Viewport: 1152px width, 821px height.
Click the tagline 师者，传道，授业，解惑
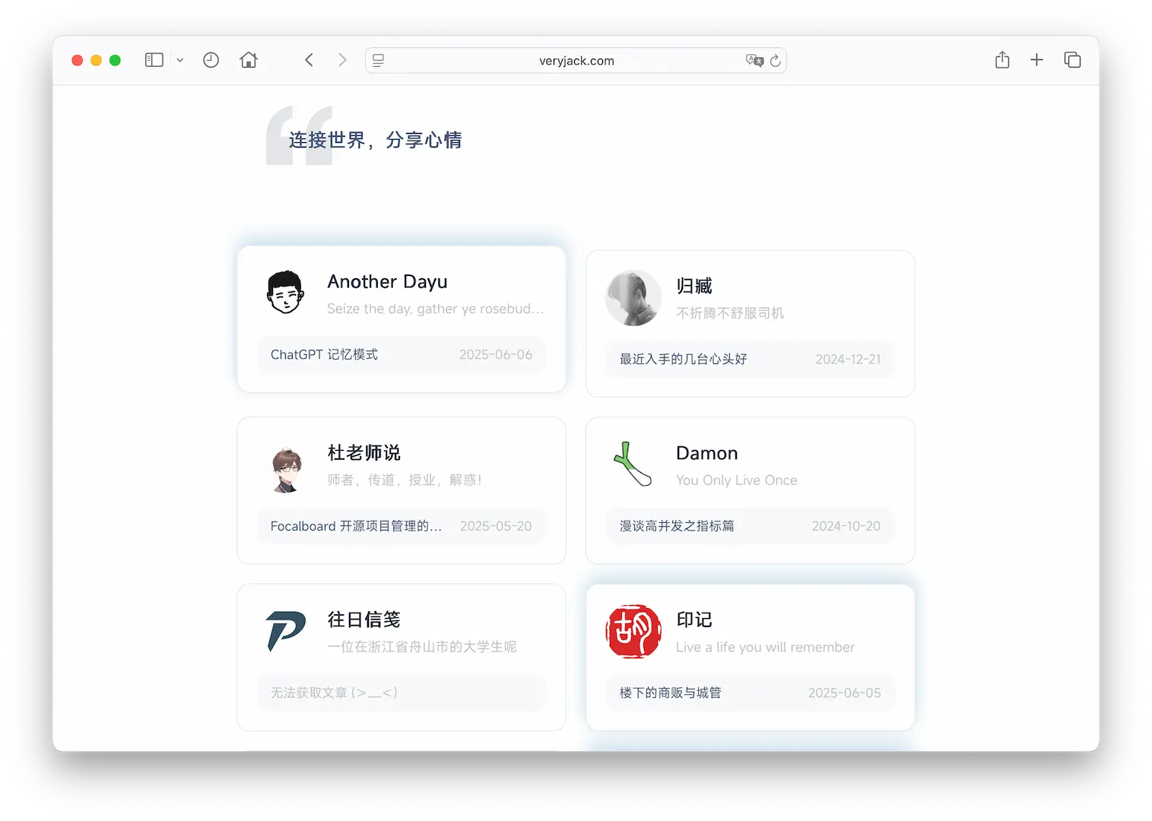pos(405,480)
